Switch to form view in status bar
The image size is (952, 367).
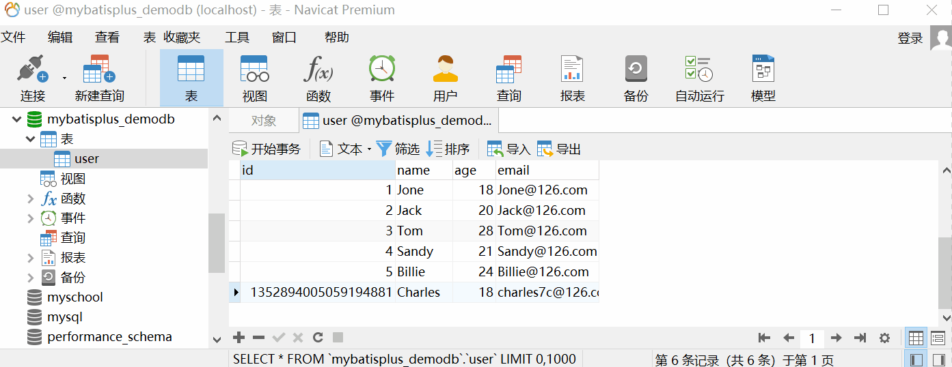point(938,338)
